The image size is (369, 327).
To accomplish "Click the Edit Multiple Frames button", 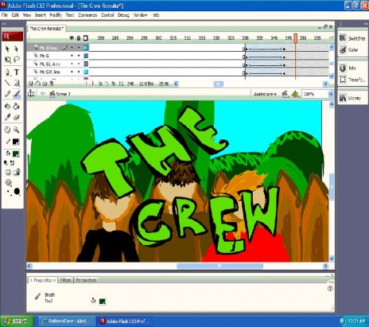I will tap(114, 84).
